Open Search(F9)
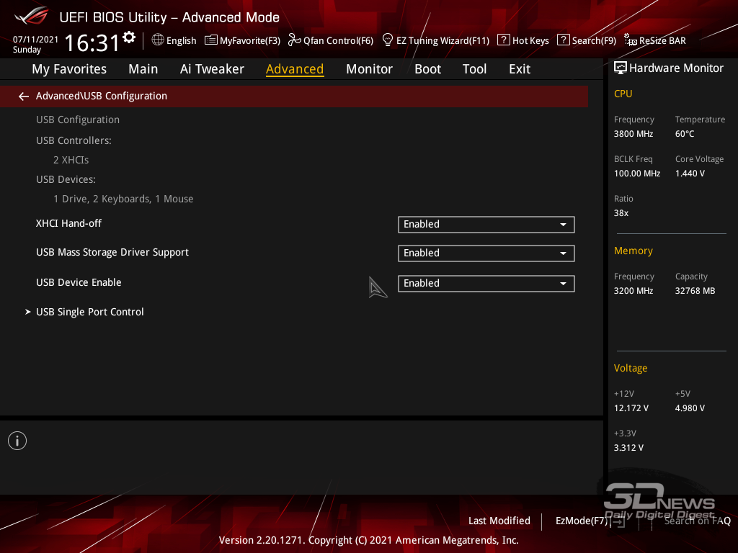Image resolution: width=738 pixels, height=553 pixels. (x=594, y=41)
